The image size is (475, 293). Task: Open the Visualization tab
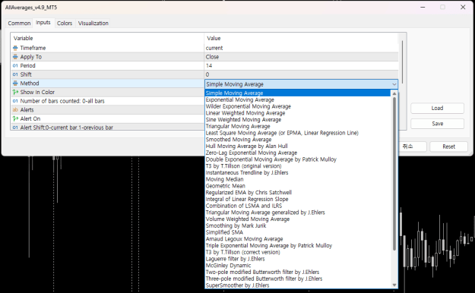[93, 23]
